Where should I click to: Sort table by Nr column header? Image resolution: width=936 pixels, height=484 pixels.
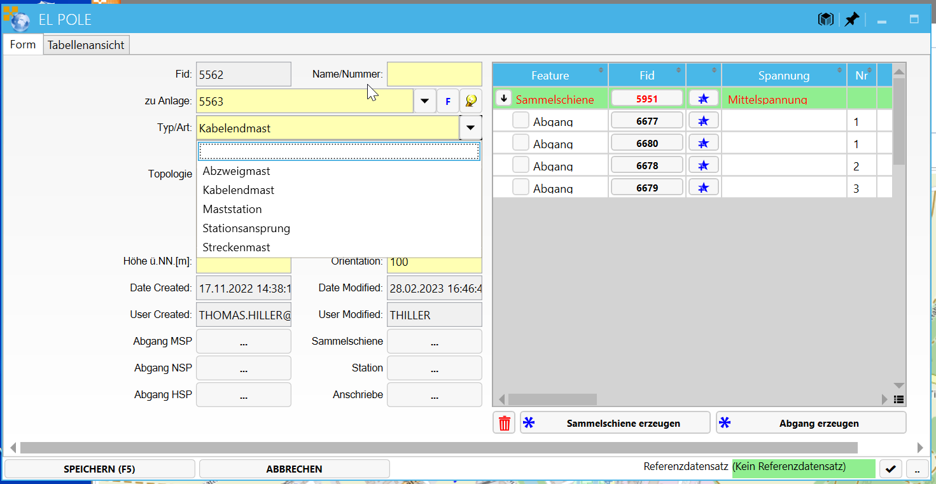(862, 75)
